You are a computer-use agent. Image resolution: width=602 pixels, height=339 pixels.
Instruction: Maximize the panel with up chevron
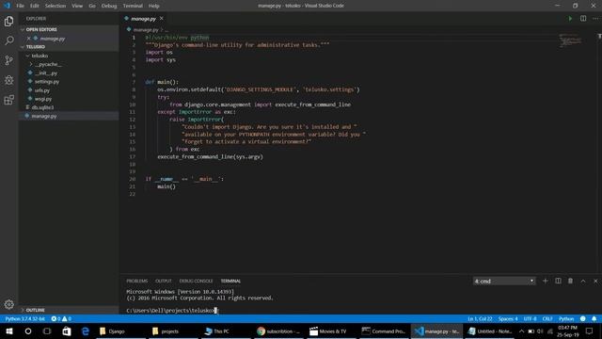click(x=583, y=281)
